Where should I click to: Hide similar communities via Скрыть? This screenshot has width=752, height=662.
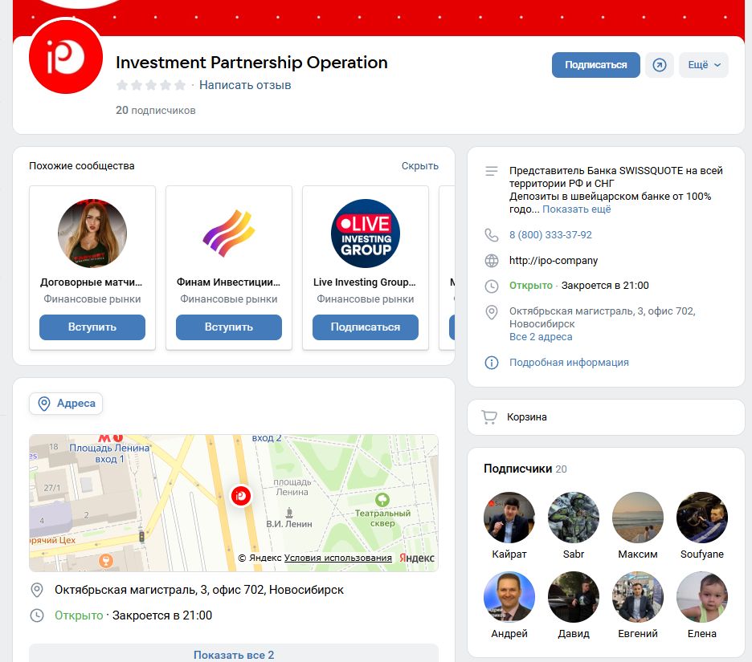point(421,165)
